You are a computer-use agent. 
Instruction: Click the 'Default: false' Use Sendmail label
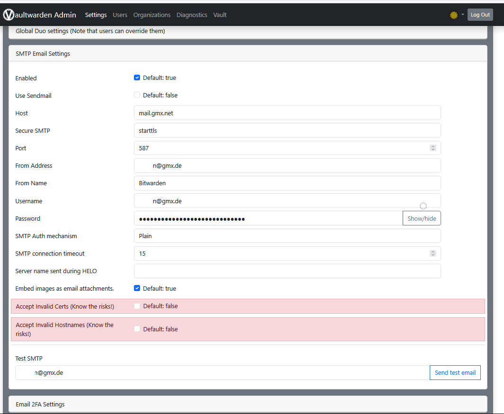click(x=160, y=95)
